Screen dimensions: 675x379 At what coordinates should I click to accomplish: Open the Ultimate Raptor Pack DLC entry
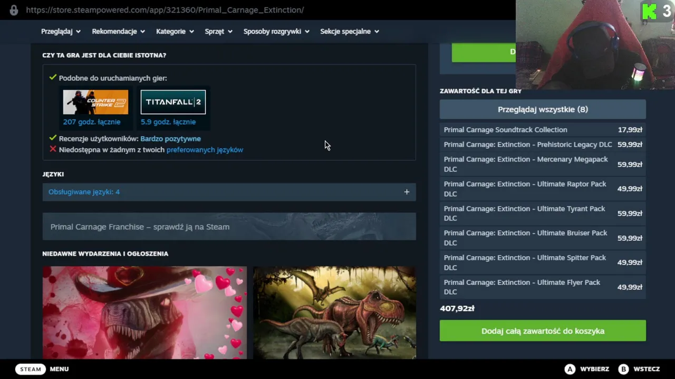(x=543, y=188)
